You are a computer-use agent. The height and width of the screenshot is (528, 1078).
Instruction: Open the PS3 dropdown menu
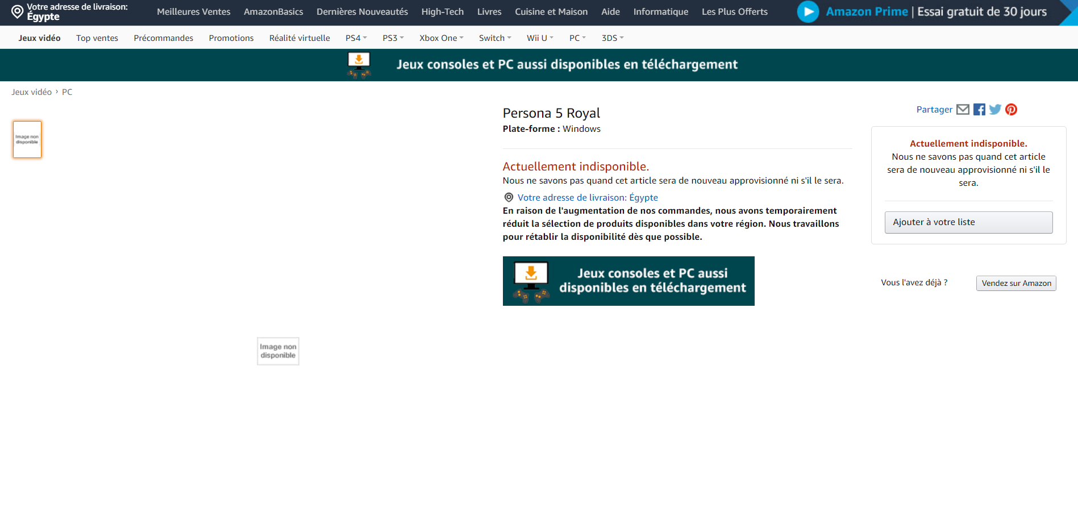(x=393, y=38)
